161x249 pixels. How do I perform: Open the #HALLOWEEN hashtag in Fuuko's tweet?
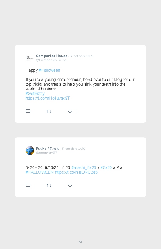click(x=40, y=172)
